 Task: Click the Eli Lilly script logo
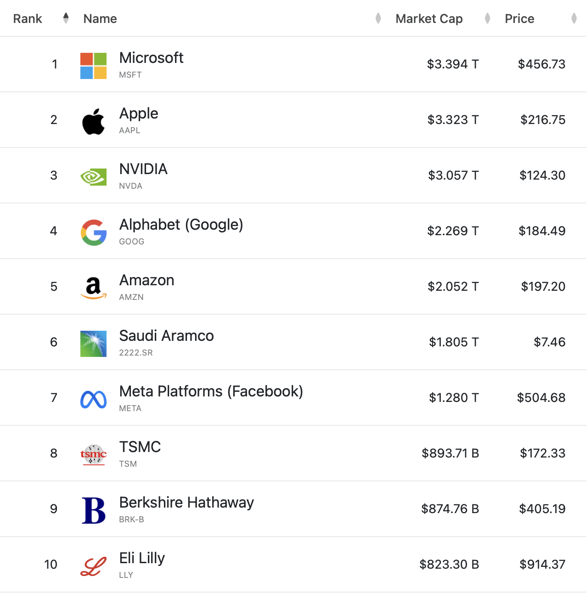[93, 566]
